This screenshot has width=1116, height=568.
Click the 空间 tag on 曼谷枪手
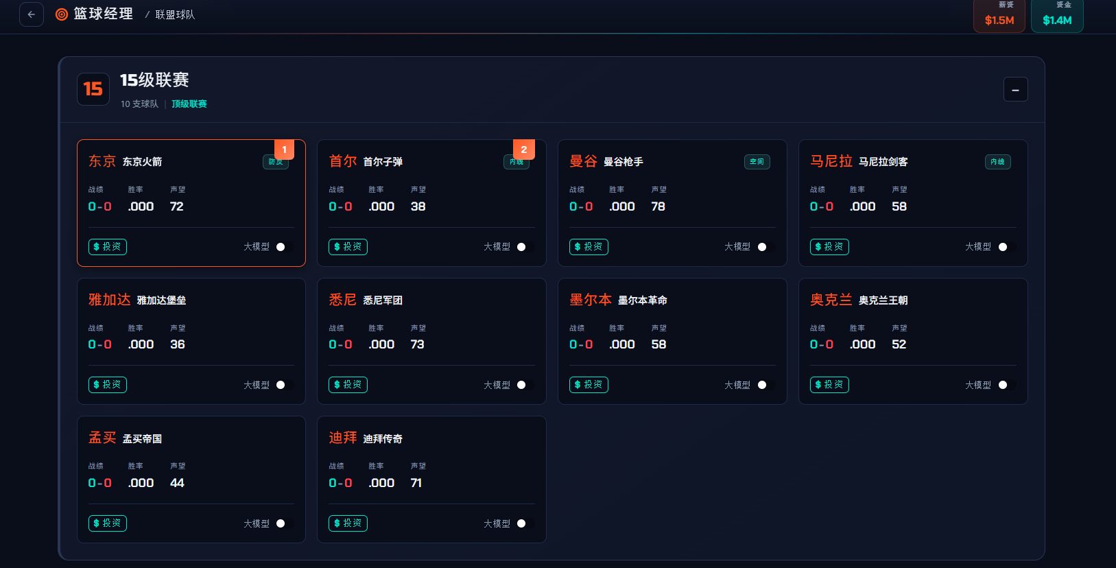(757, 162)
